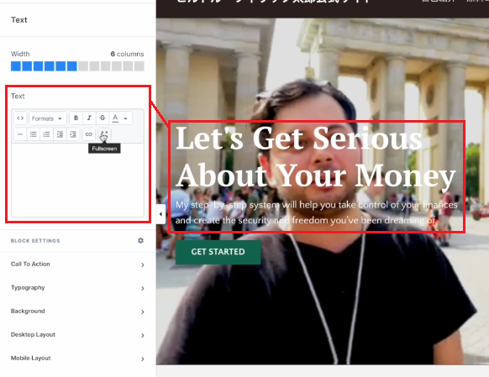Expand the Typography settings
Image resolution: width=489 pixels, height=377 pixels.
[77, 288]
